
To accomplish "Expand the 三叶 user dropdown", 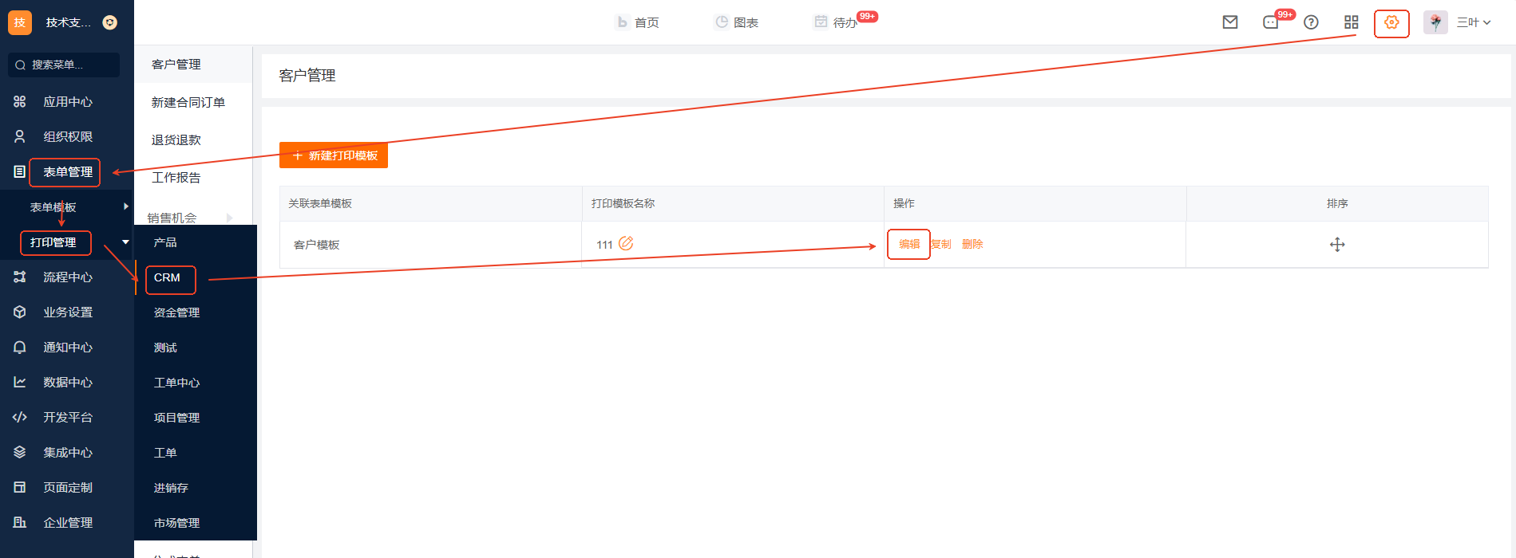I will pos(1474,22).
